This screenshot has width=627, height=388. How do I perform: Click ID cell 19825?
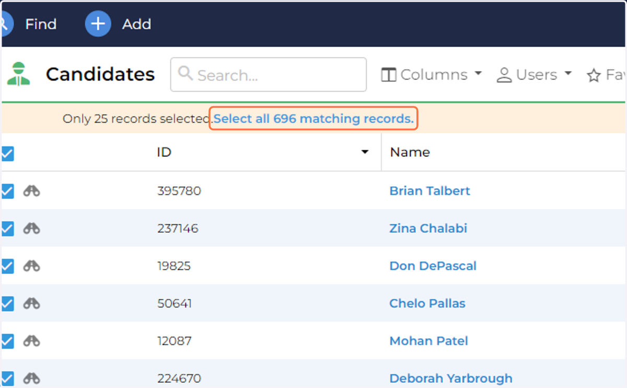[x=174, y=266]
